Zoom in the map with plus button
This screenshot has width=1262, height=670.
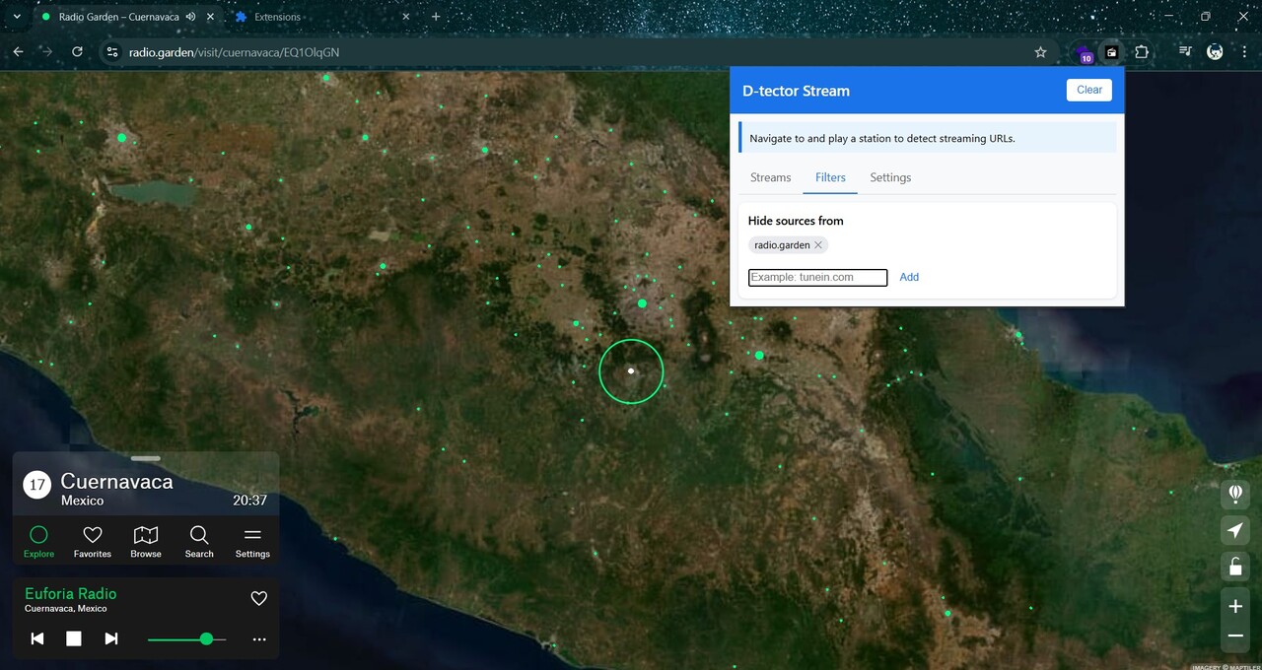coord(1235,606)
